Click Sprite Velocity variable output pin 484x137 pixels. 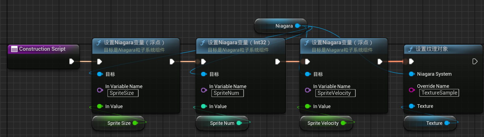(x=344, y=123)
